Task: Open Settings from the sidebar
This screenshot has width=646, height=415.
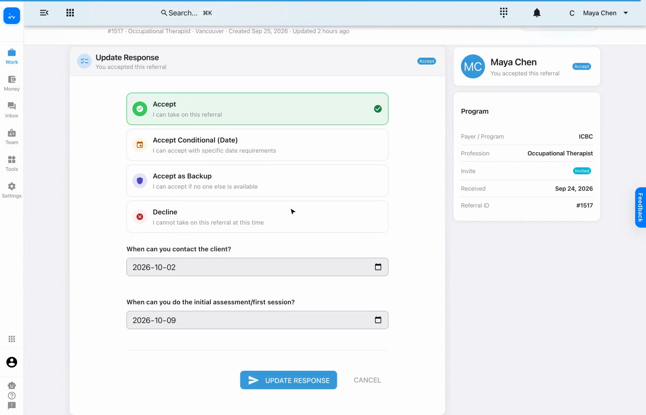Action: point(12,190)
